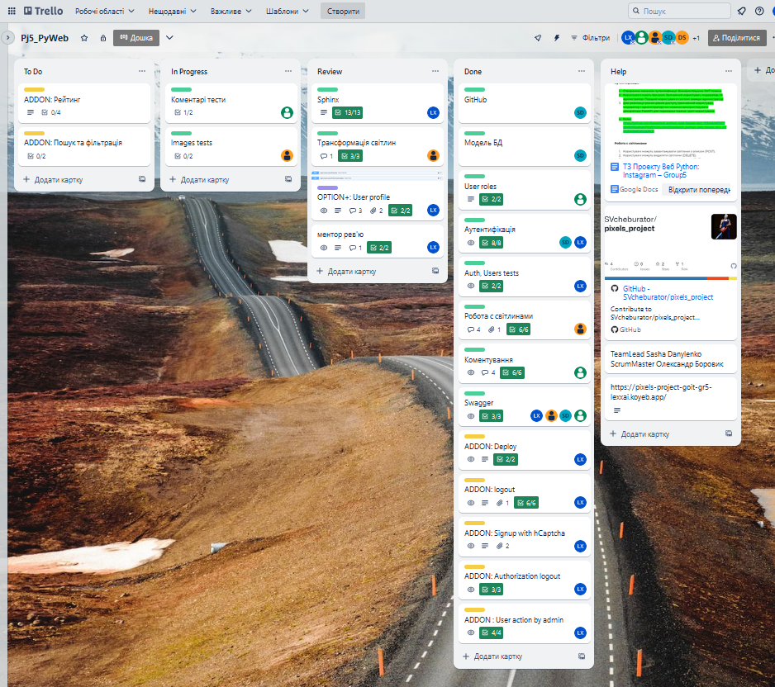This screenshot has width=775, height=687.
Task: Click the Пошук search field
Action: (x=679, y=11)
